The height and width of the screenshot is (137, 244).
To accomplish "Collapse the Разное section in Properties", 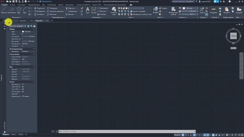I will point(34,82).
